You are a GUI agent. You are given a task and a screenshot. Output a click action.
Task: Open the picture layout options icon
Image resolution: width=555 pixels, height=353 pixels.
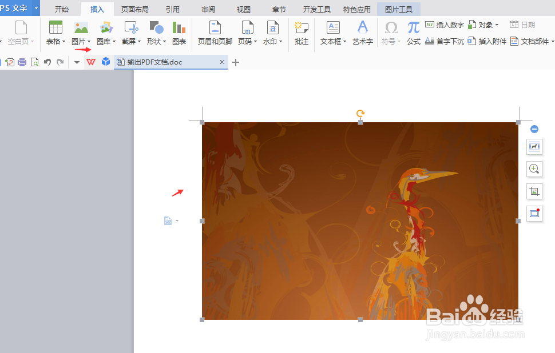click(x=534, y=146)
